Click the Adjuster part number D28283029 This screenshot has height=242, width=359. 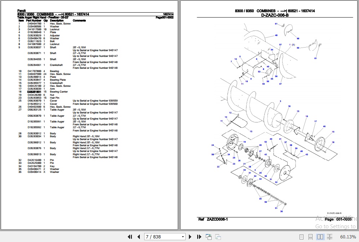[34, 35]
